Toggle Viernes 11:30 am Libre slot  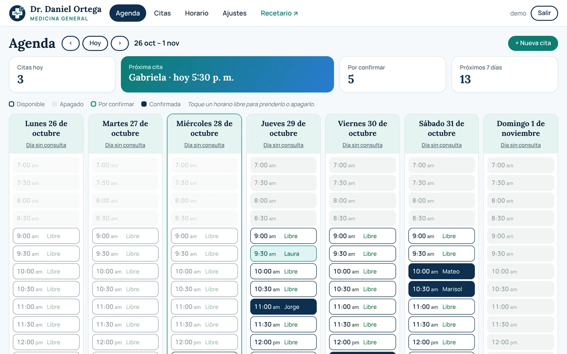363,324
